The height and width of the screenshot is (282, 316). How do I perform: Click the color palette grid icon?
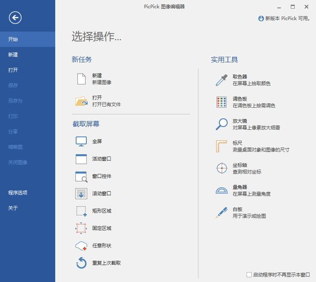click(x=222, y=102)
